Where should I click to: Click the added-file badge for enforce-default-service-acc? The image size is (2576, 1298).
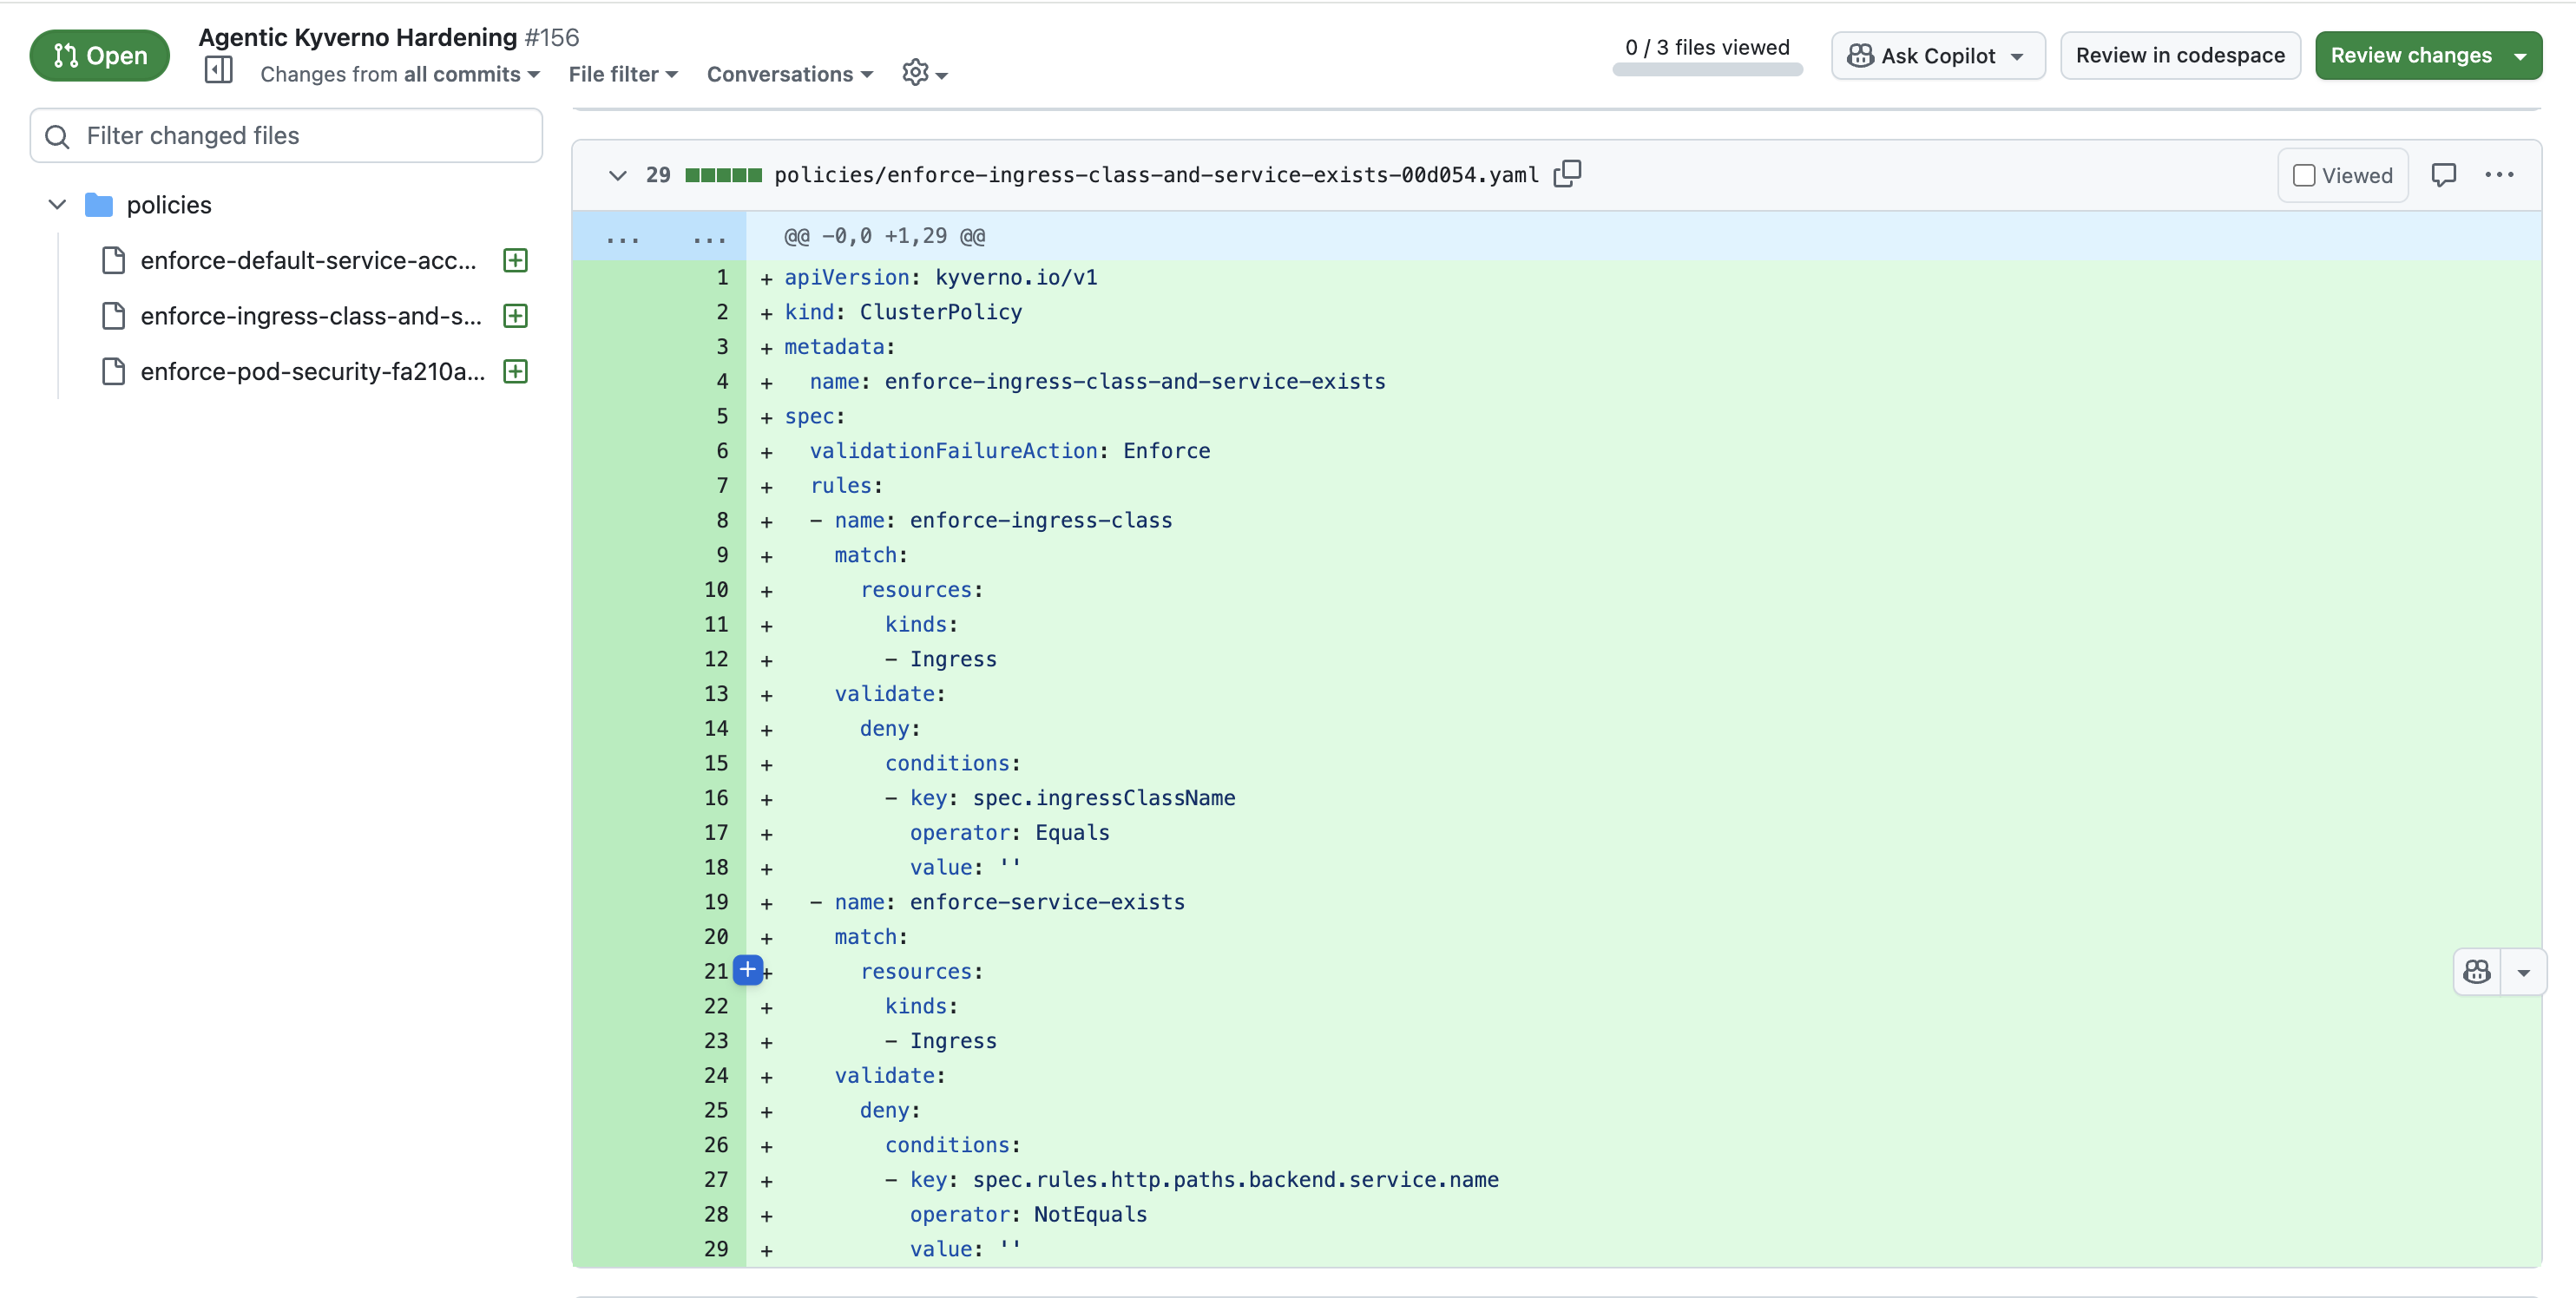click(x=515, y=260)
